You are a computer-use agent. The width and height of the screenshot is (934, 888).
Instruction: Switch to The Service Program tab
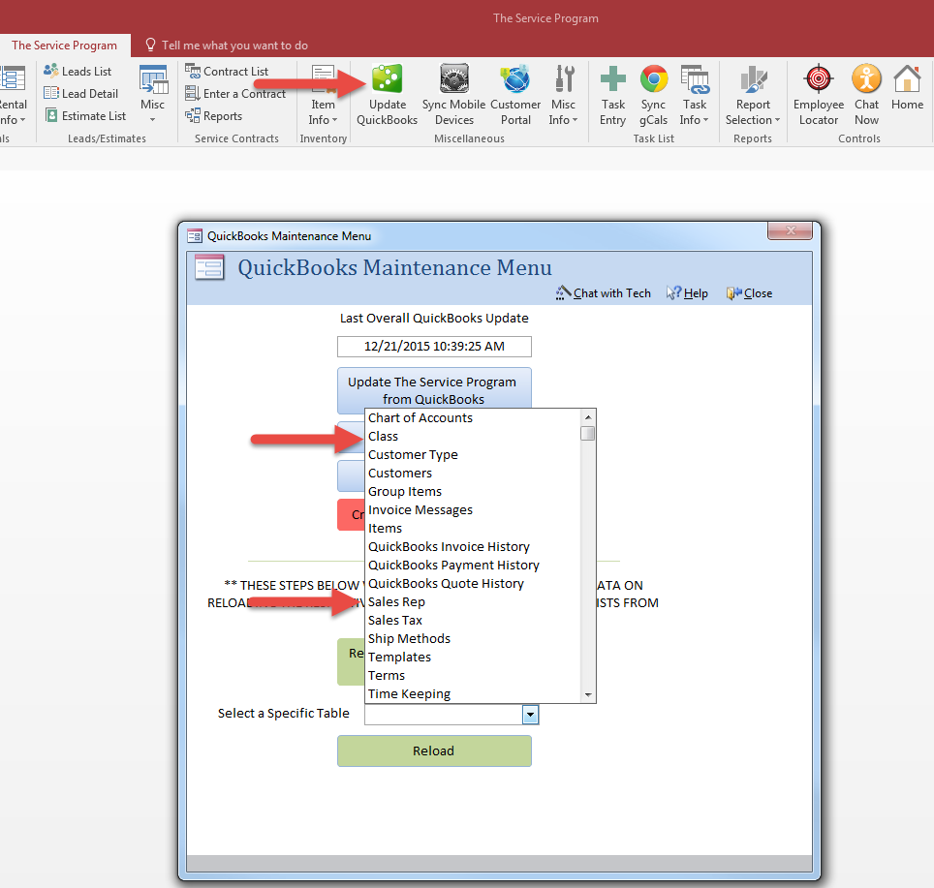point(65,46)
